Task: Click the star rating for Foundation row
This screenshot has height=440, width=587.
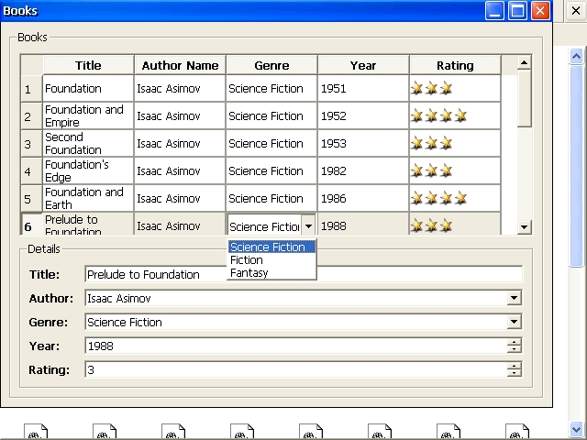Action: click(431, 89)
